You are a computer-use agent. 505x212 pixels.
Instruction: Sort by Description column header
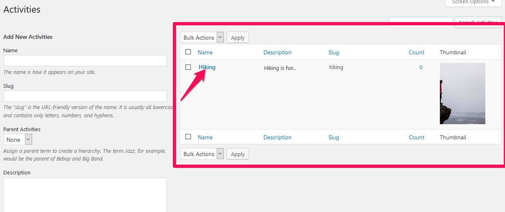click(x=277, y=52)
